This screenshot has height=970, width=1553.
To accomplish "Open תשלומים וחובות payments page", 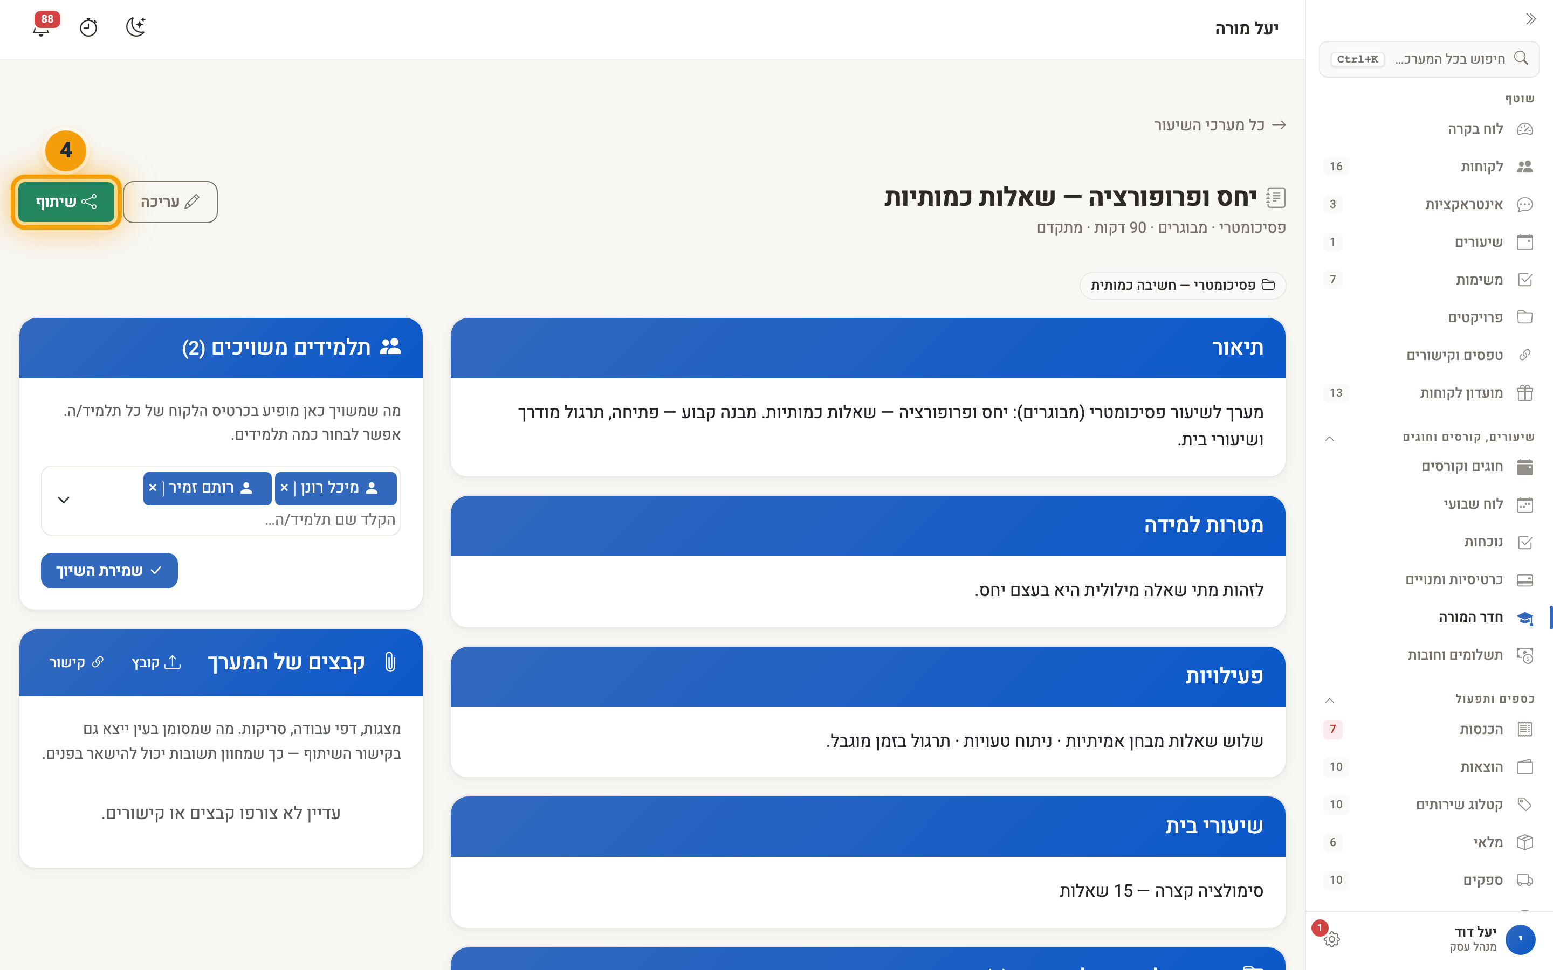I will [1428, 655].
